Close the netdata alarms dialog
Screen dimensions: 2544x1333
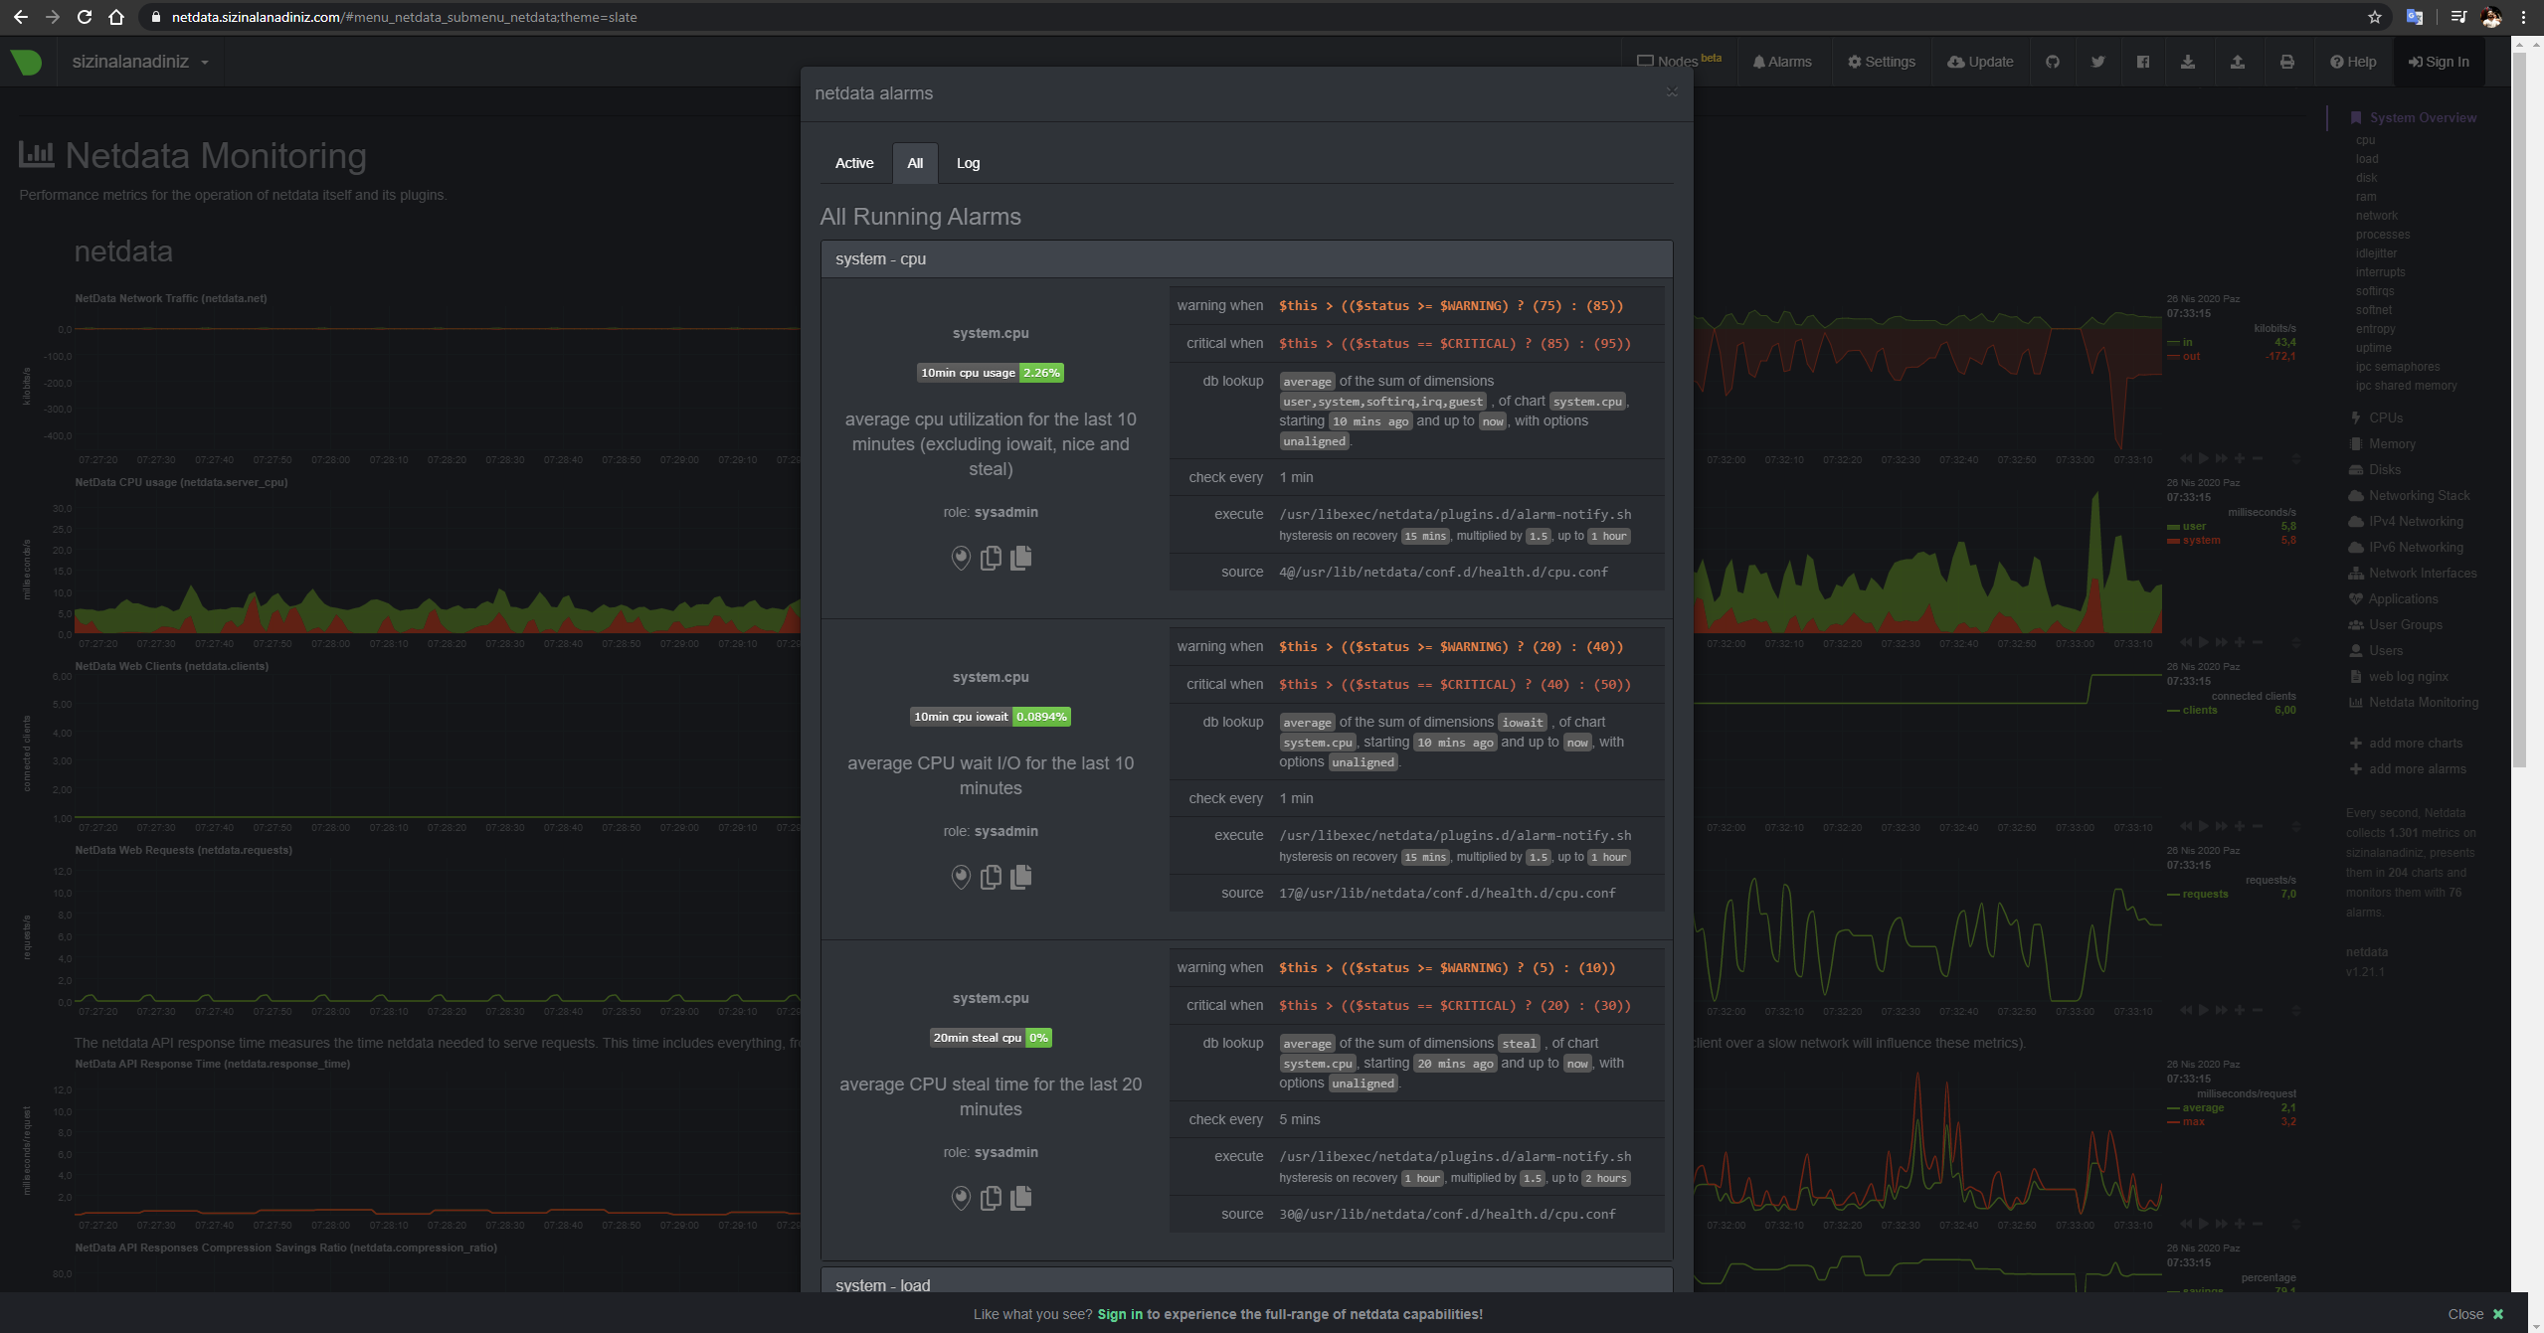click(x=1672, y=91)
